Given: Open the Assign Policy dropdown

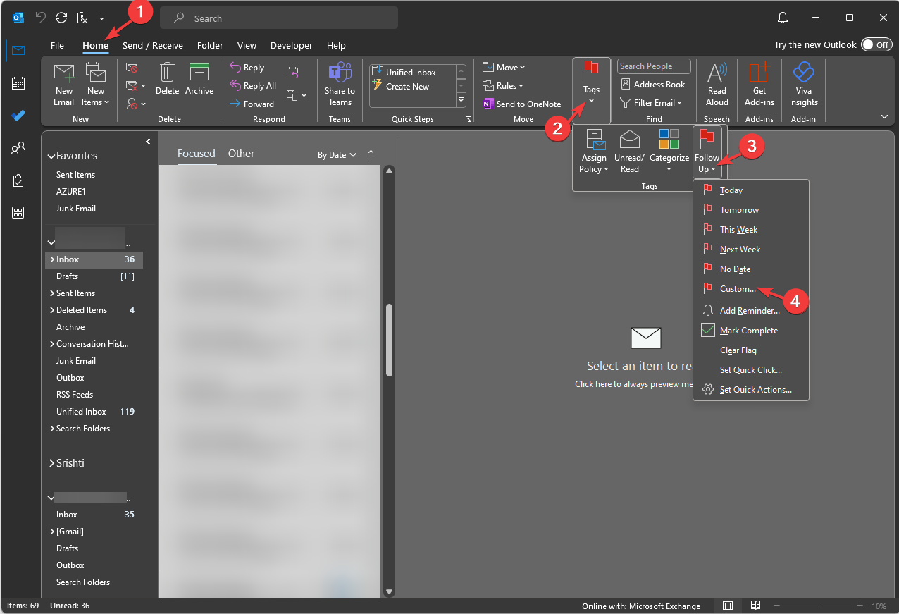Looking at the screenshot, I should 594,152.
